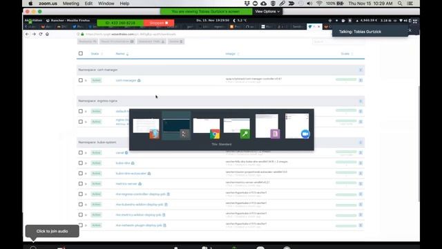The width and height of the screenshot is (442, 249).
Task: Open the Edit menu
Action: click(x=88, y=3)
